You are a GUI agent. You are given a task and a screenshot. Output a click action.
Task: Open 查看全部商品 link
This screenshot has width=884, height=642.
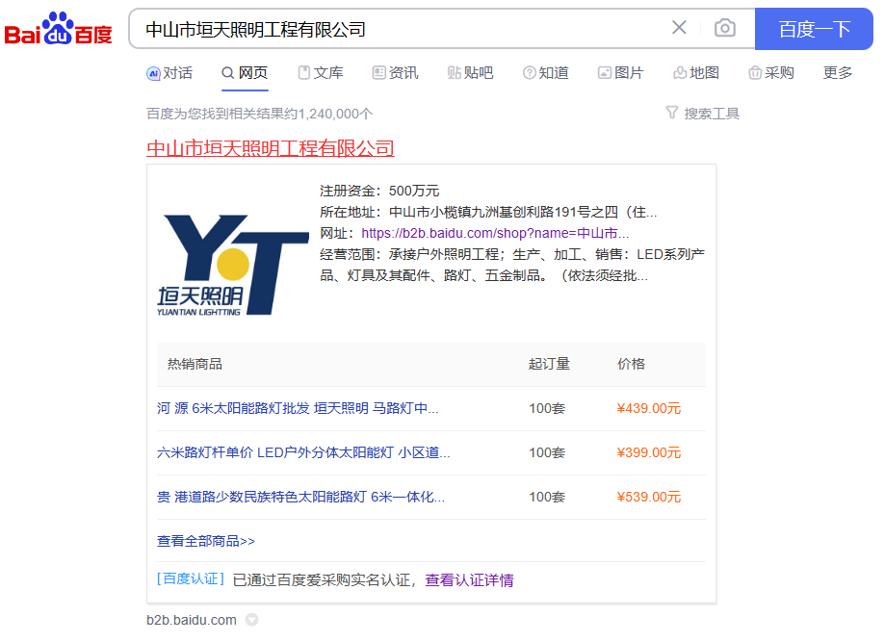pos(205,541)
